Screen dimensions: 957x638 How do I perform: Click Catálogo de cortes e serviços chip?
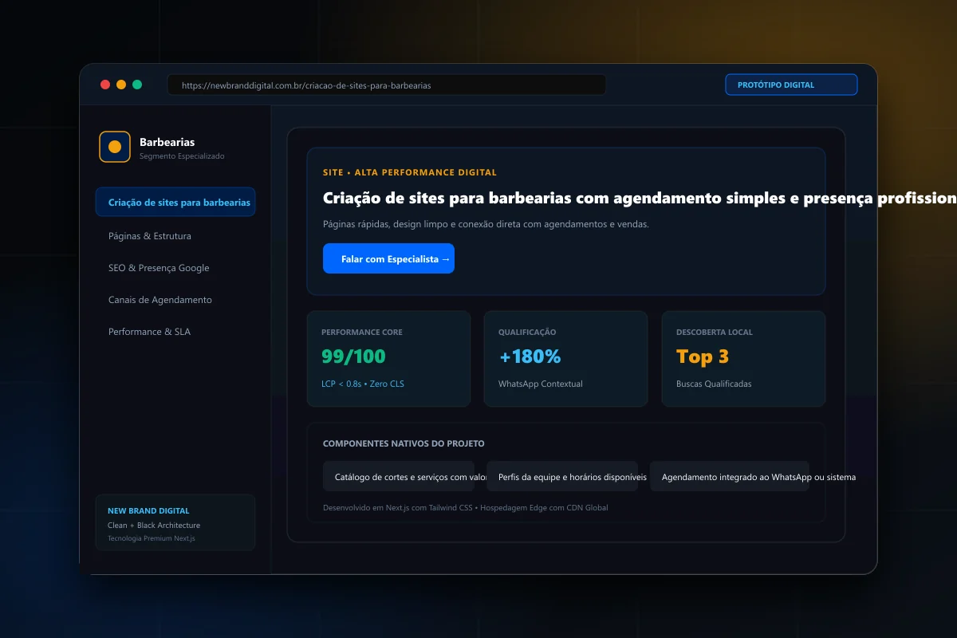pyautogui.click(x=399, y=476)
